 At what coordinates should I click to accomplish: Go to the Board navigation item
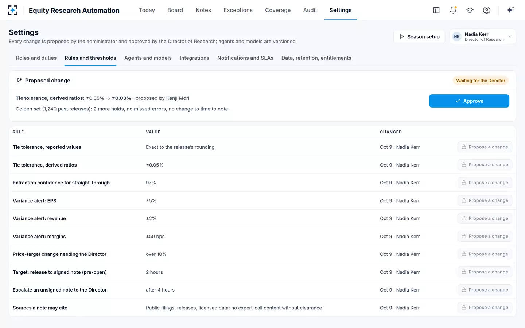(x=175, y=10)
